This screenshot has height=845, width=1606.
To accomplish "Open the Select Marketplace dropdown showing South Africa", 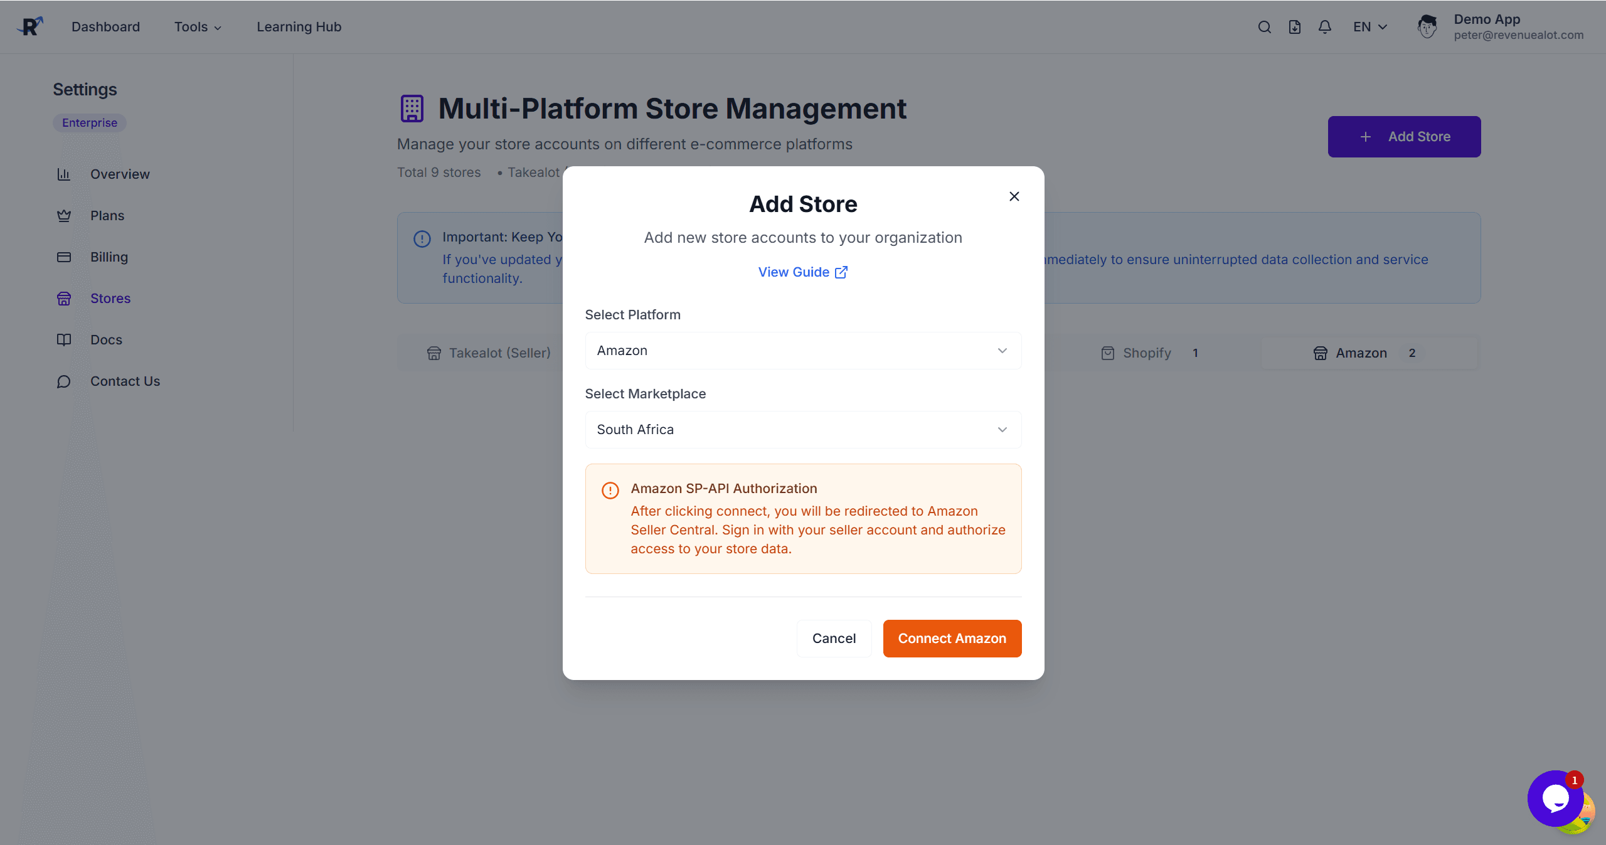I will click(803, 429).
